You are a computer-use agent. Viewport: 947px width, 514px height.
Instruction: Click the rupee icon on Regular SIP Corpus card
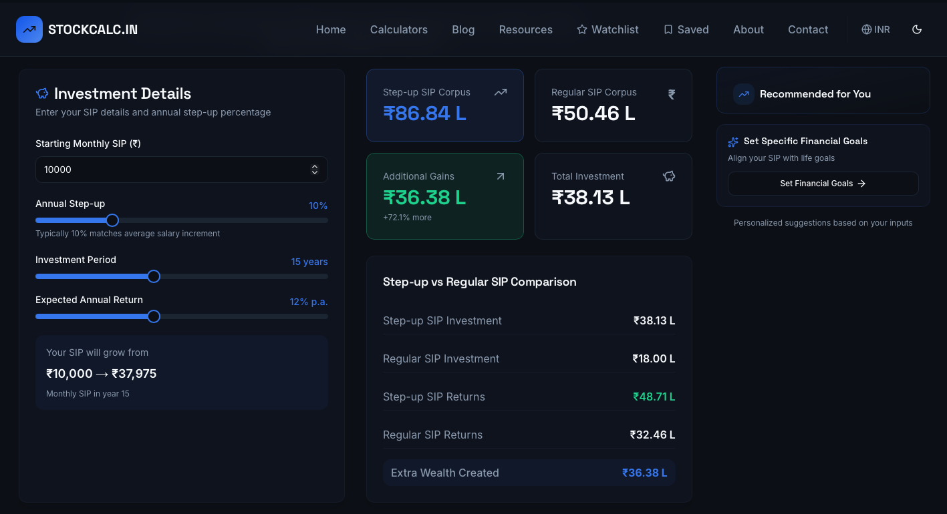pos(671,94)
